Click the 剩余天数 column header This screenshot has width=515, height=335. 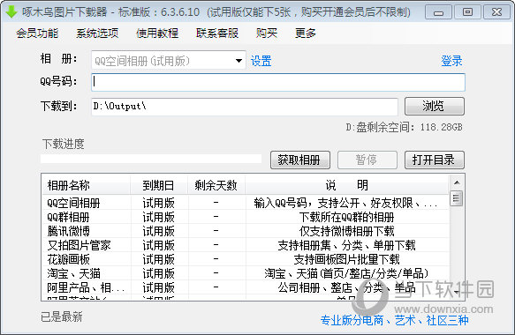click(x=216, y=185)
